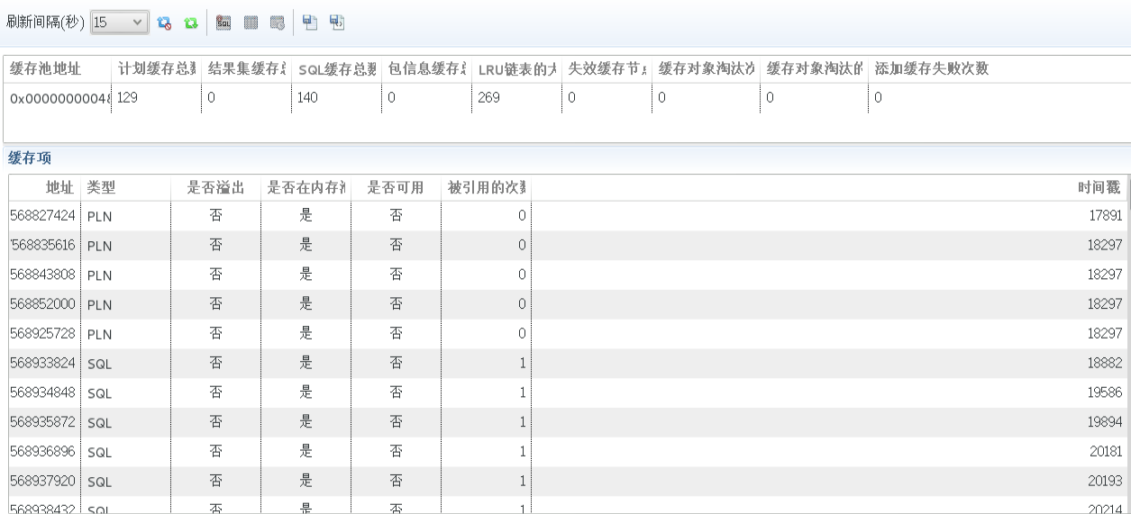Click the grid with clock toolbar icon
The width and height of the screenshot is (1131, 514).
[x=278, y=23]
